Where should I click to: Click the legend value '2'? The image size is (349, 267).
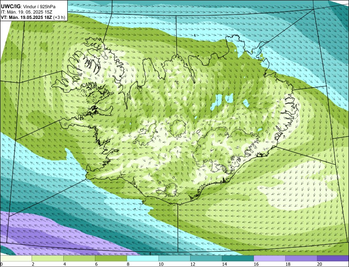coord(33,264)
